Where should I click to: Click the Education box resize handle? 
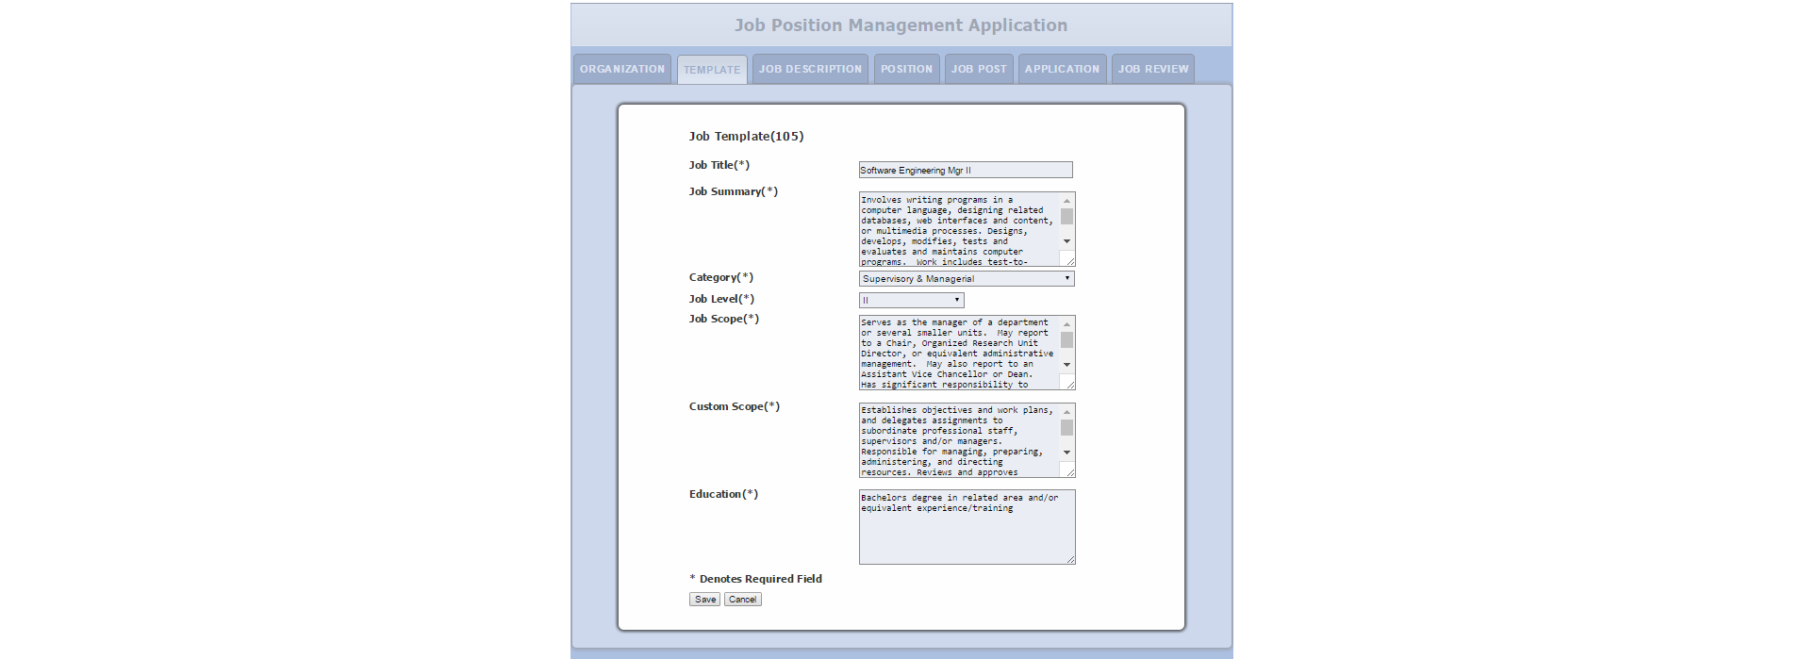1070,559
